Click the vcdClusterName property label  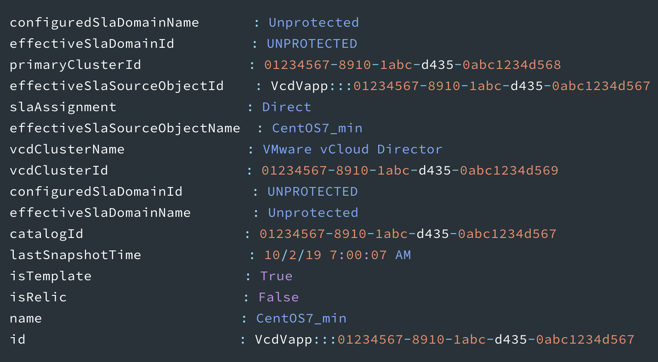(x=67, y=149)
